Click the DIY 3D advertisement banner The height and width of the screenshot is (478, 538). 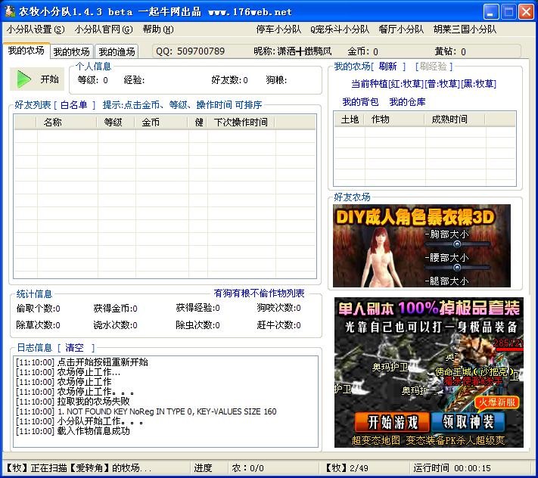point(421,246)
